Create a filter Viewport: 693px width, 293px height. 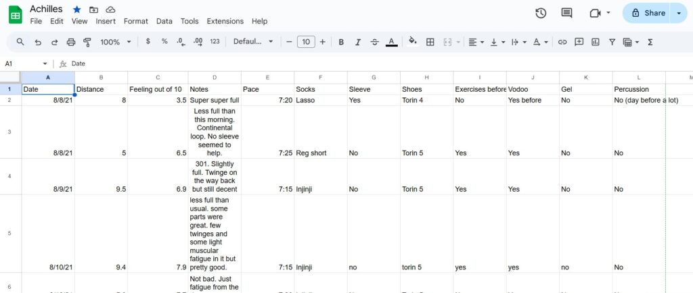[612, 42]
